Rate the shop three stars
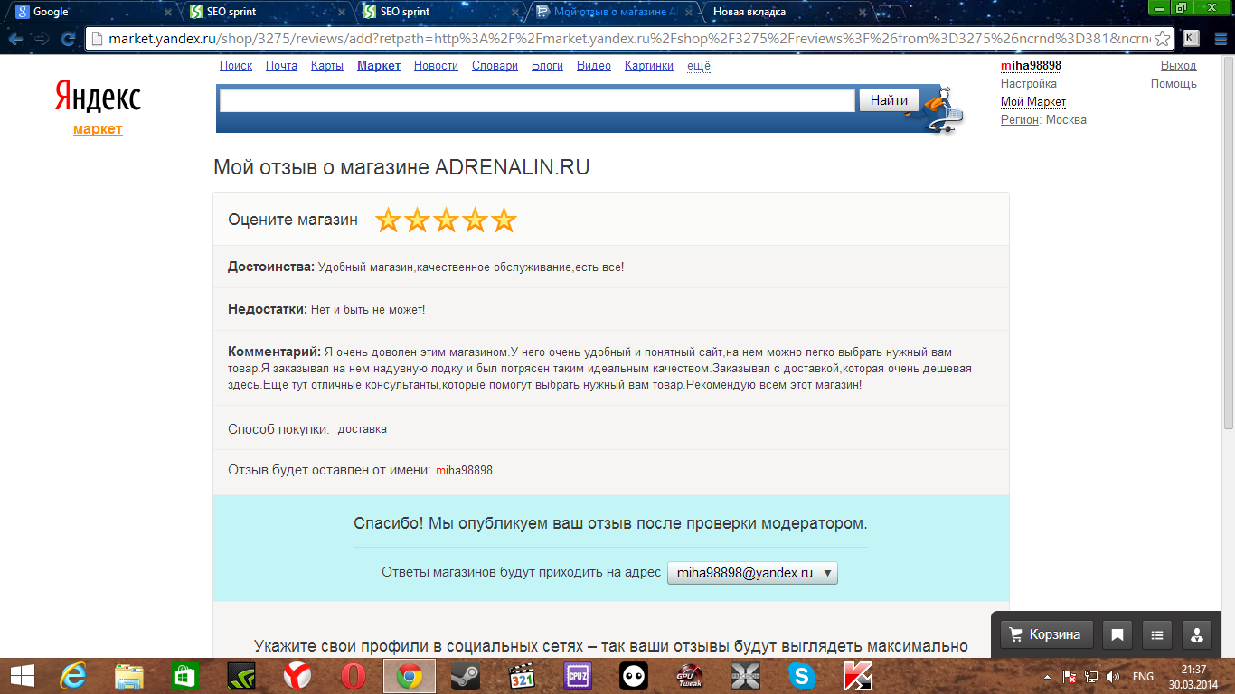Image resolution: width=1235 pixels, height=694 pixels. pyautogui.click(x=446, y=220)
